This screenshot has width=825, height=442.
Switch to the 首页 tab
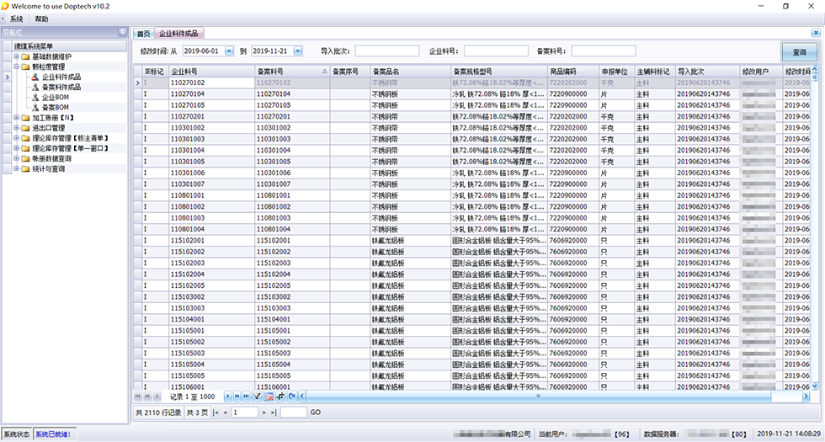(x=144, y=34)
